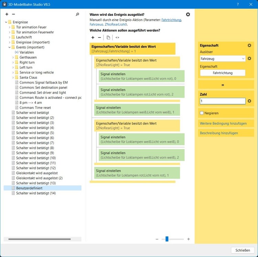Image resolution: width=258 pixels, height=257 pixels.
Task: Select Command: Set driver and light event
Action: click(43, 93)
